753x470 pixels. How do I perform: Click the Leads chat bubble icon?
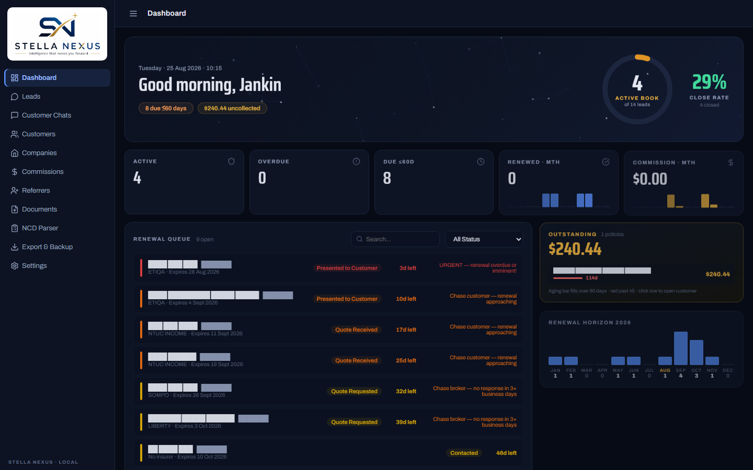(x=15, y=97)
